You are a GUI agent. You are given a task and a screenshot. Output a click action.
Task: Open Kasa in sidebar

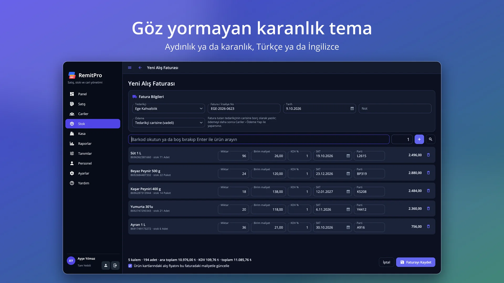tap(93, 134)
